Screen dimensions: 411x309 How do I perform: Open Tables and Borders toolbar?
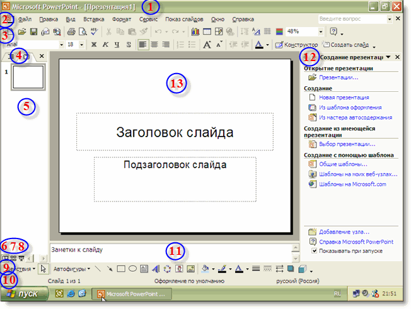point(218,32)
